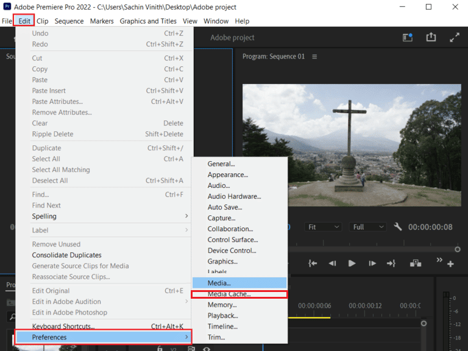
Task: Open Graphics... preferences
Action: click(x=239, y=262)
